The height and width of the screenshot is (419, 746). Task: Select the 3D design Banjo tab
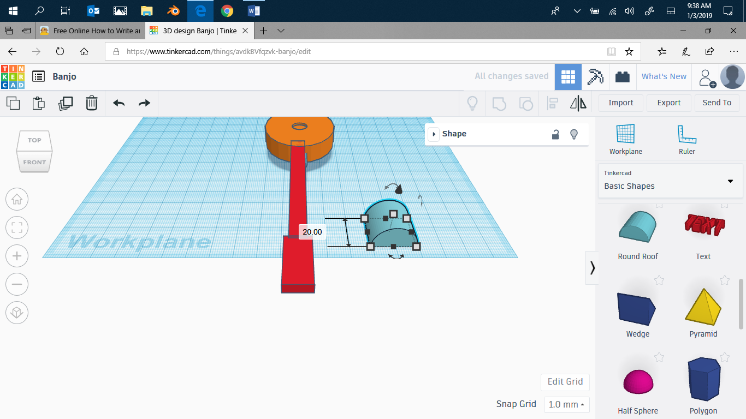click(x=199, y=31)
